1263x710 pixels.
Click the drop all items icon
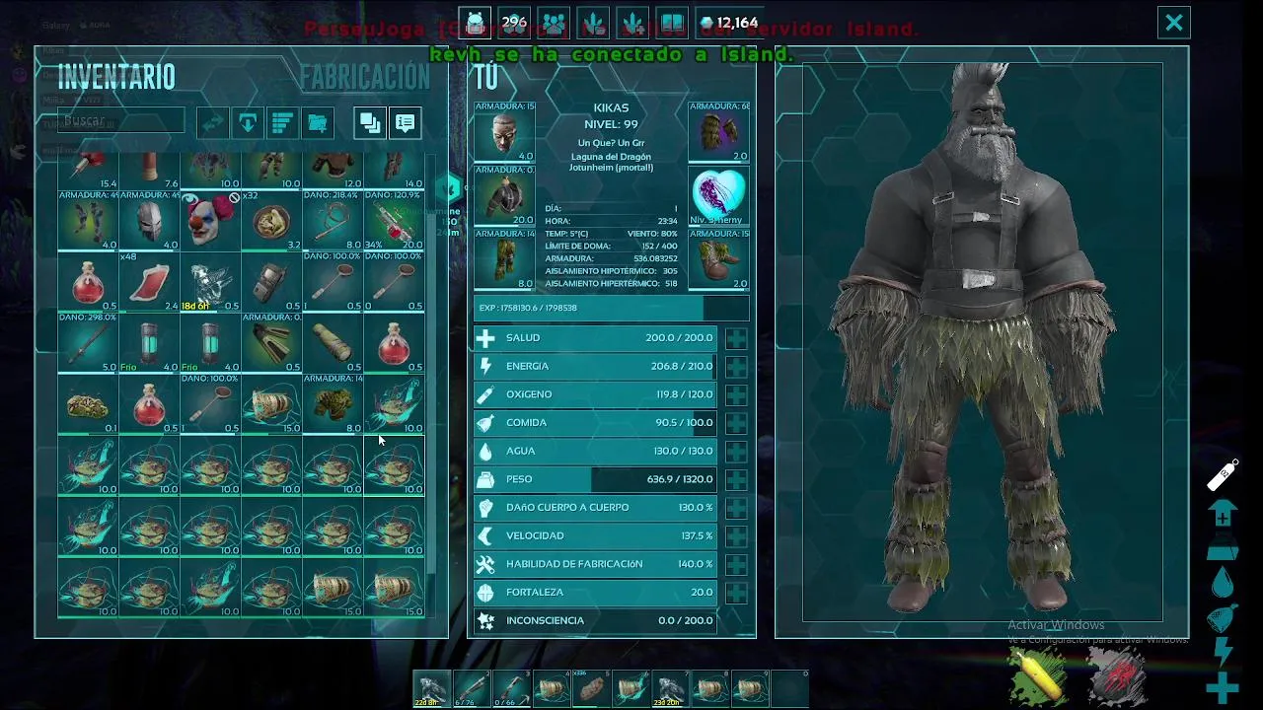[248, 122]
